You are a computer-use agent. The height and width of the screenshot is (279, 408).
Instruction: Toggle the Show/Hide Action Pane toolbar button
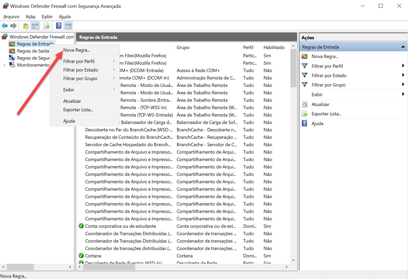point(68,26)
